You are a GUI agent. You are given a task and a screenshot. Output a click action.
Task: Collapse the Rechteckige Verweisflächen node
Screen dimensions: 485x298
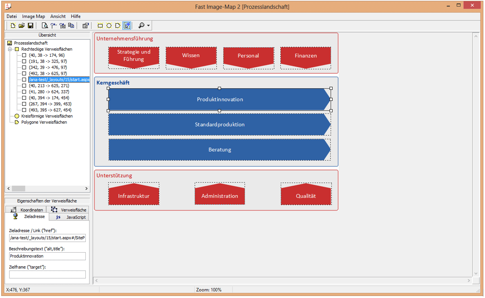9,49
